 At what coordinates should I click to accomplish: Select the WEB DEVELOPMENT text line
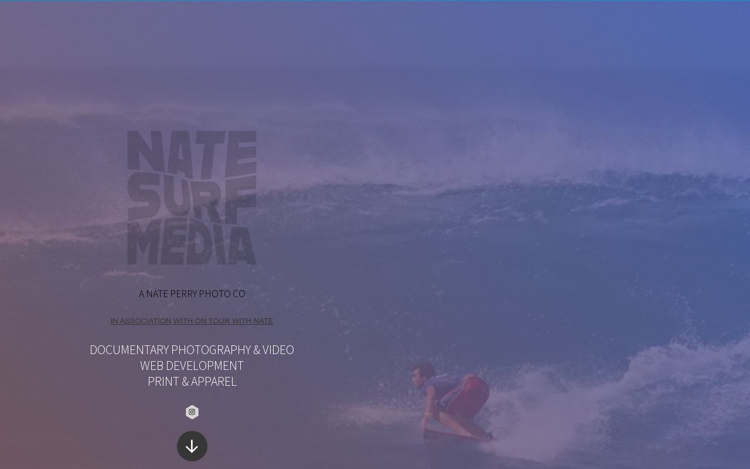click(192, 365)
